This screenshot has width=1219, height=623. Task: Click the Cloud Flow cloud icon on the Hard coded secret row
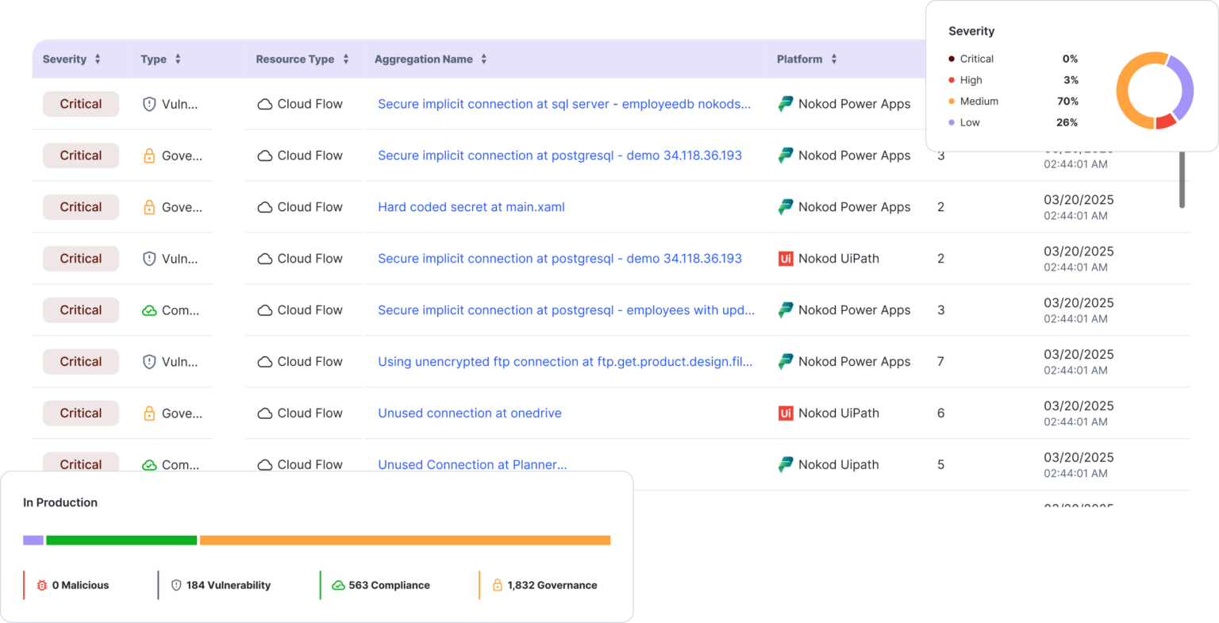[264, 206]
